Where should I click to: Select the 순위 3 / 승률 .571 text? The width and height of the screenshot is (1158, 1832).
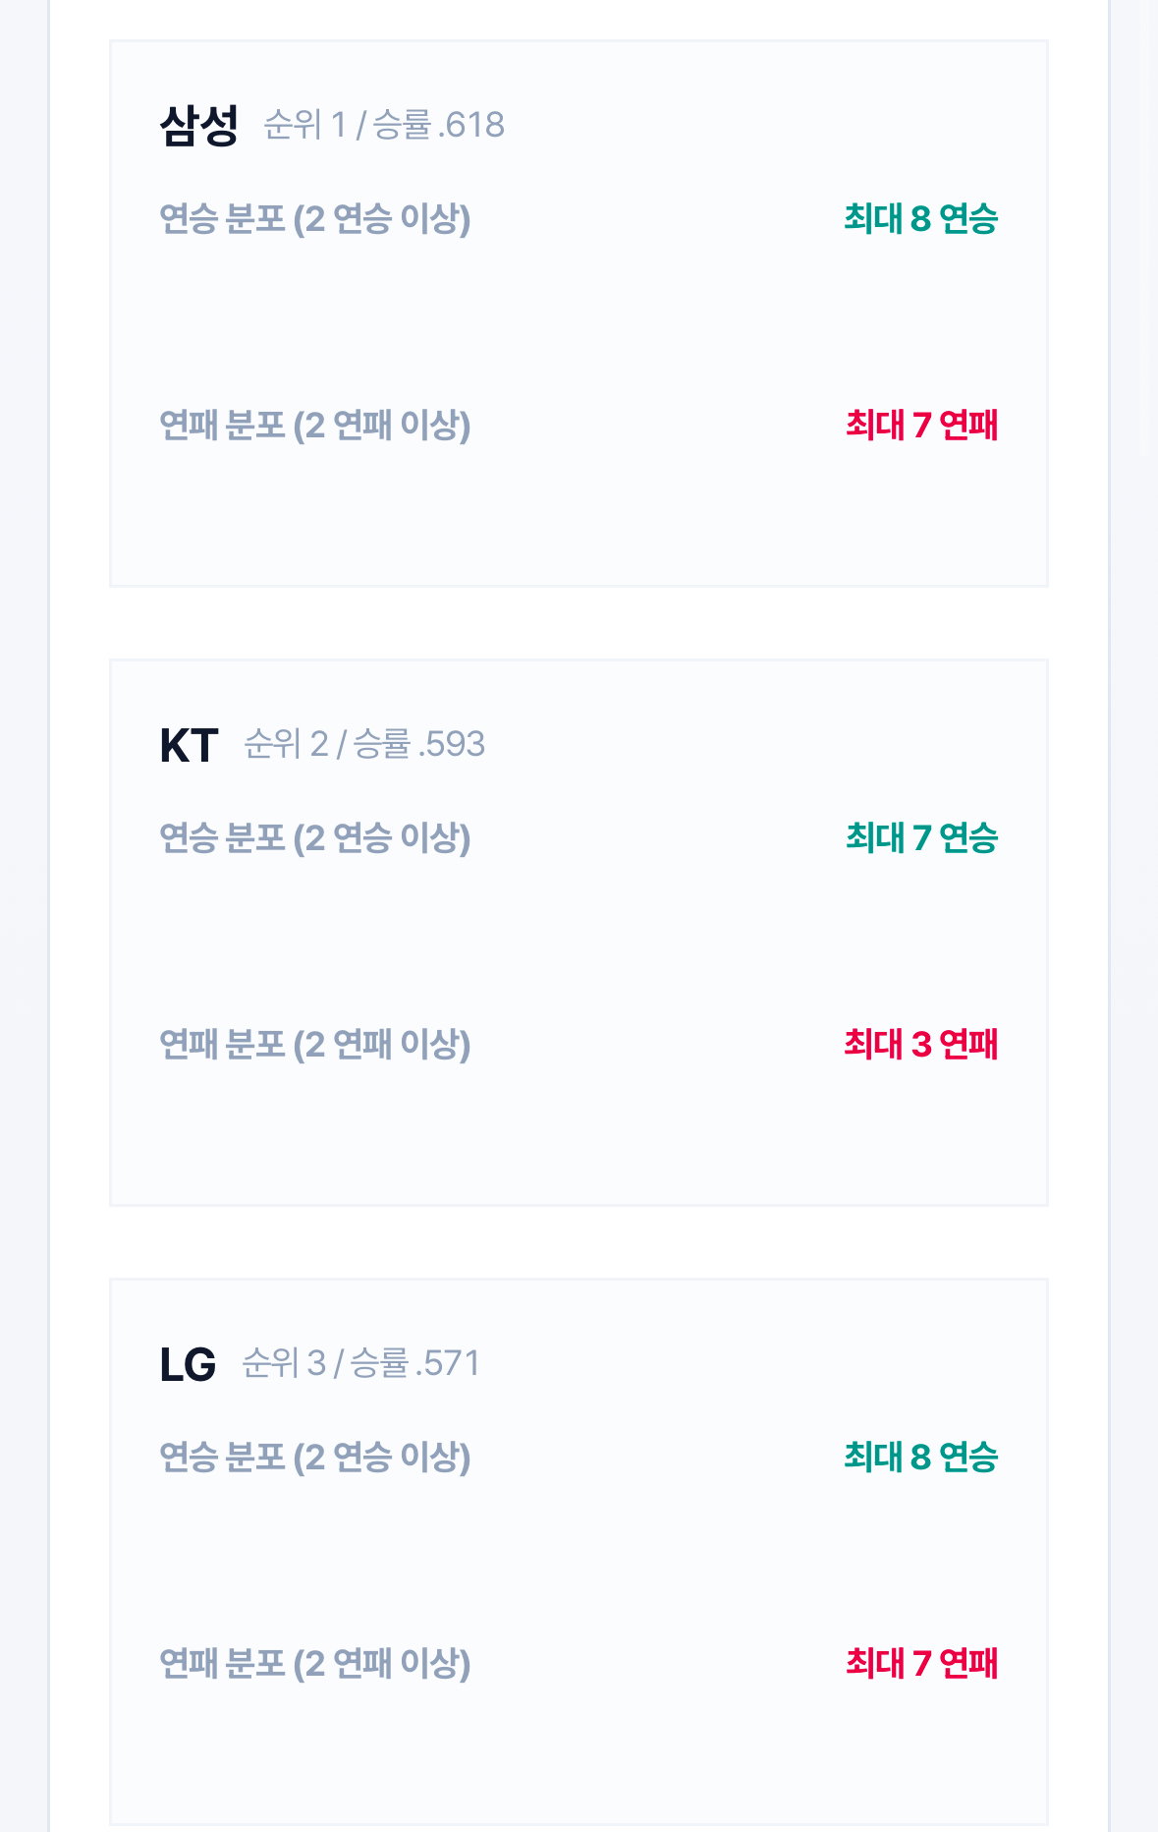click(x=360, y=1363)
